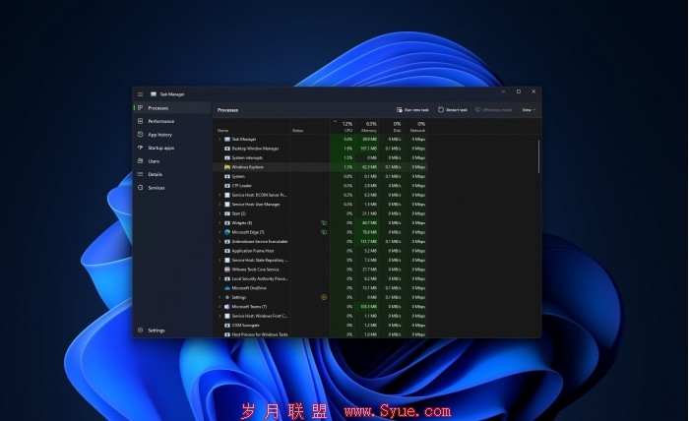This screenshot has width=689, height=421.
Task: Expand Service Host: User Manager group
Action: click(x=220, y=205)
